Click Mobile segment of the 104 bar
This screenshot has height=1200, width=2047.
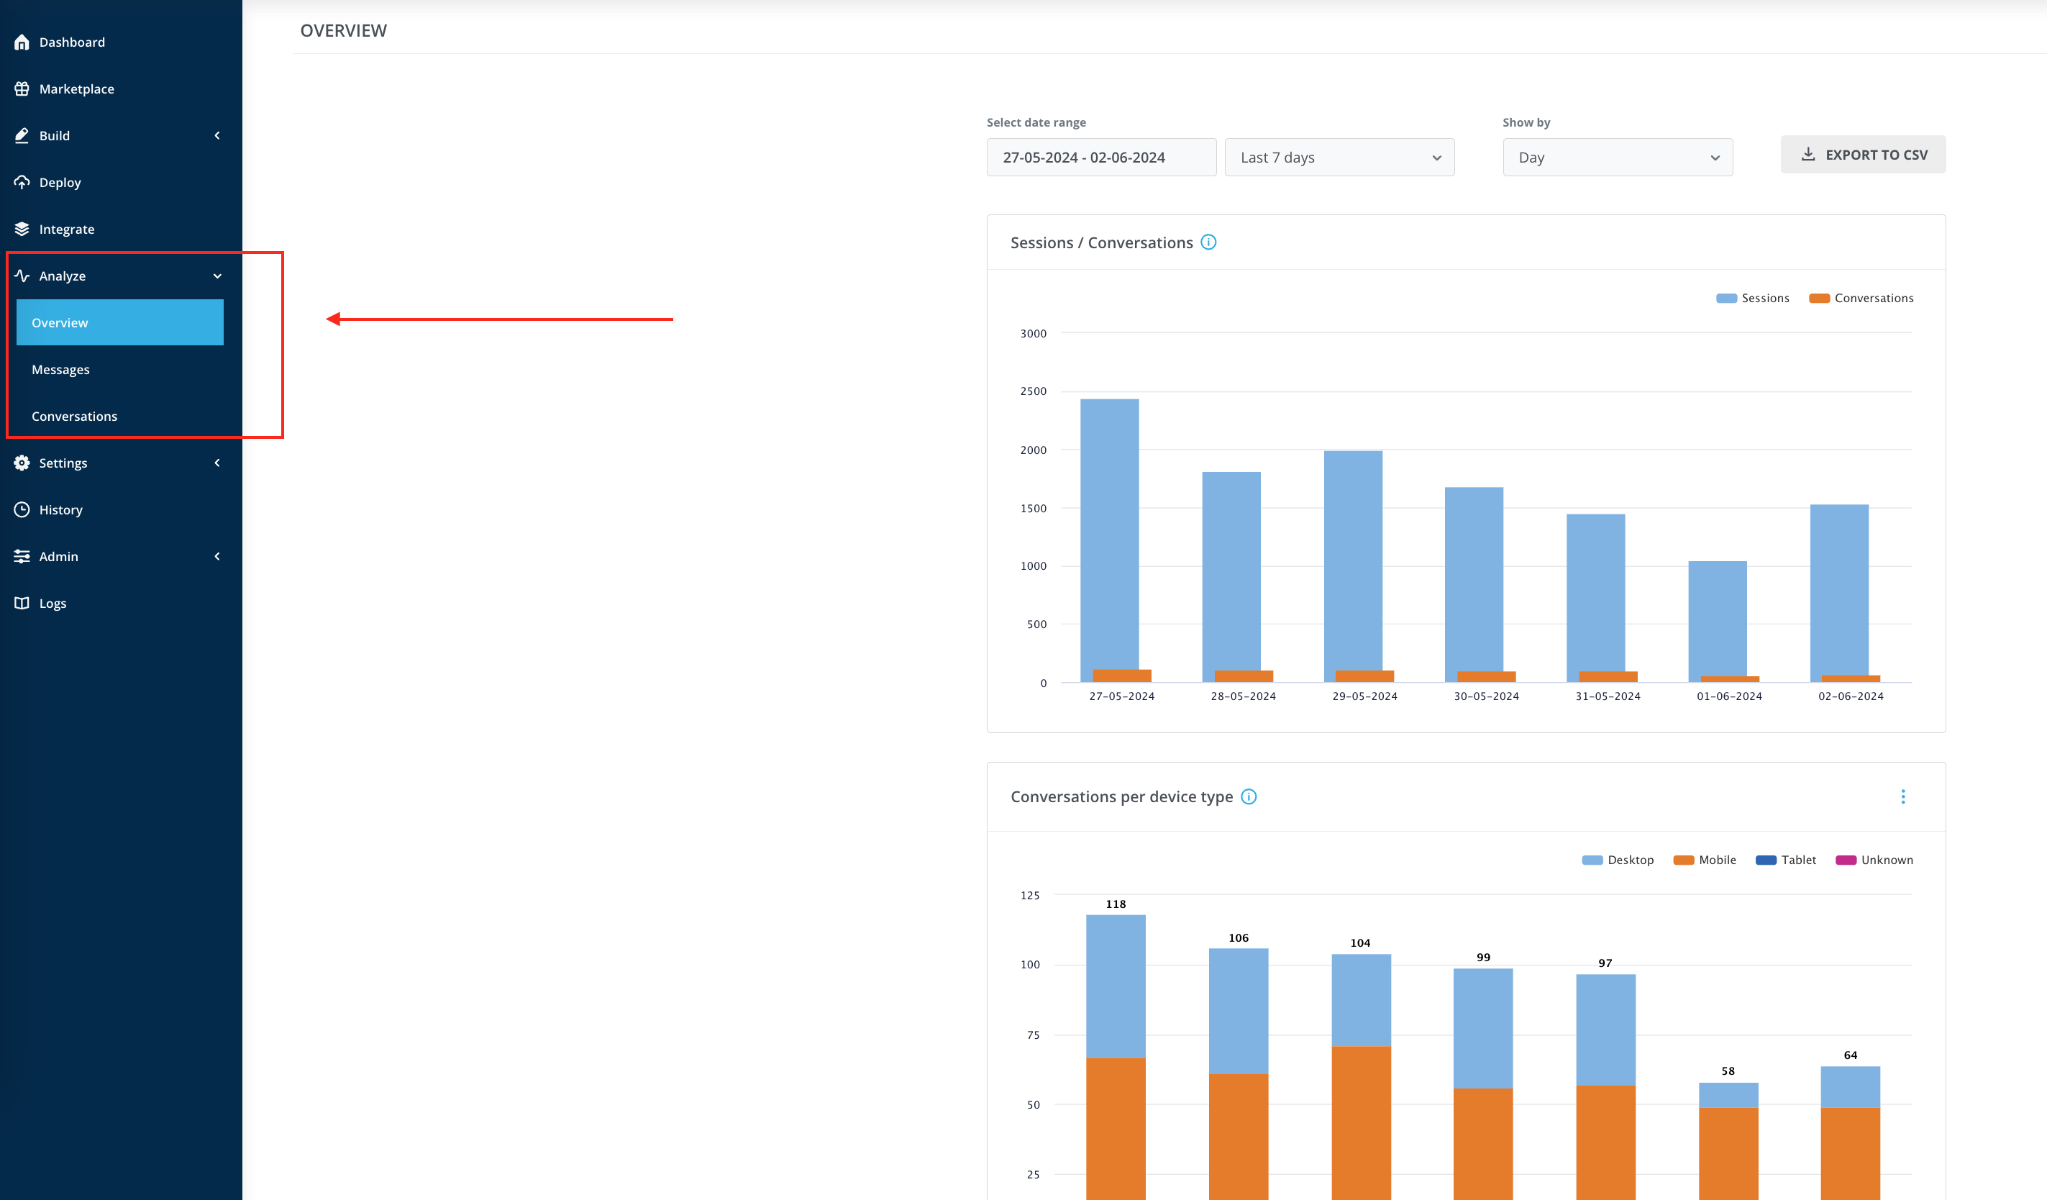point(1361,1123)
